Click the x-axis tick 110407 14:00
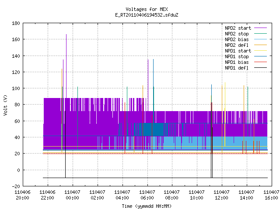Viewport: 280px width, 210px height. [246, 195]
